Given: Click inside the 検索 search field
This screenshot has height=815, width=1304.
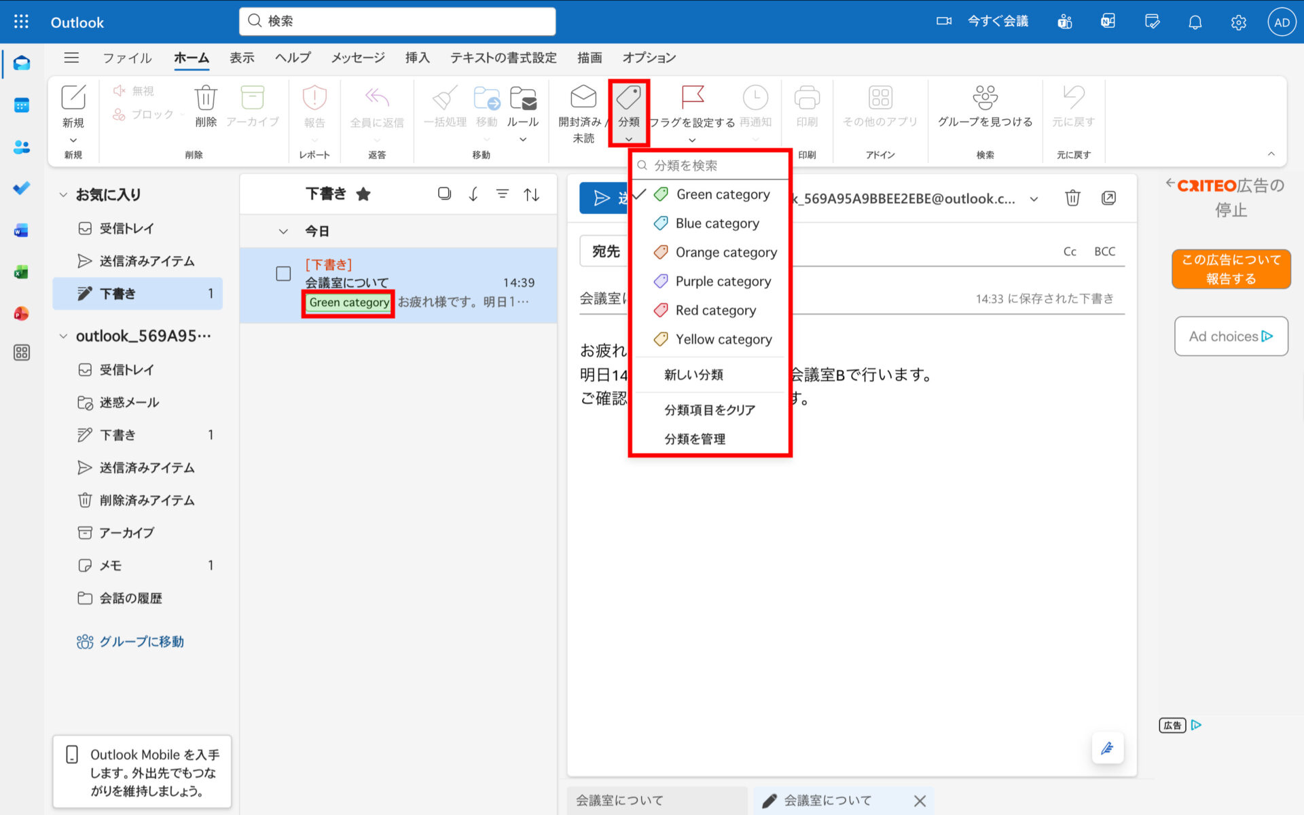Looking at the screenshot, I should tap(397, 21).
